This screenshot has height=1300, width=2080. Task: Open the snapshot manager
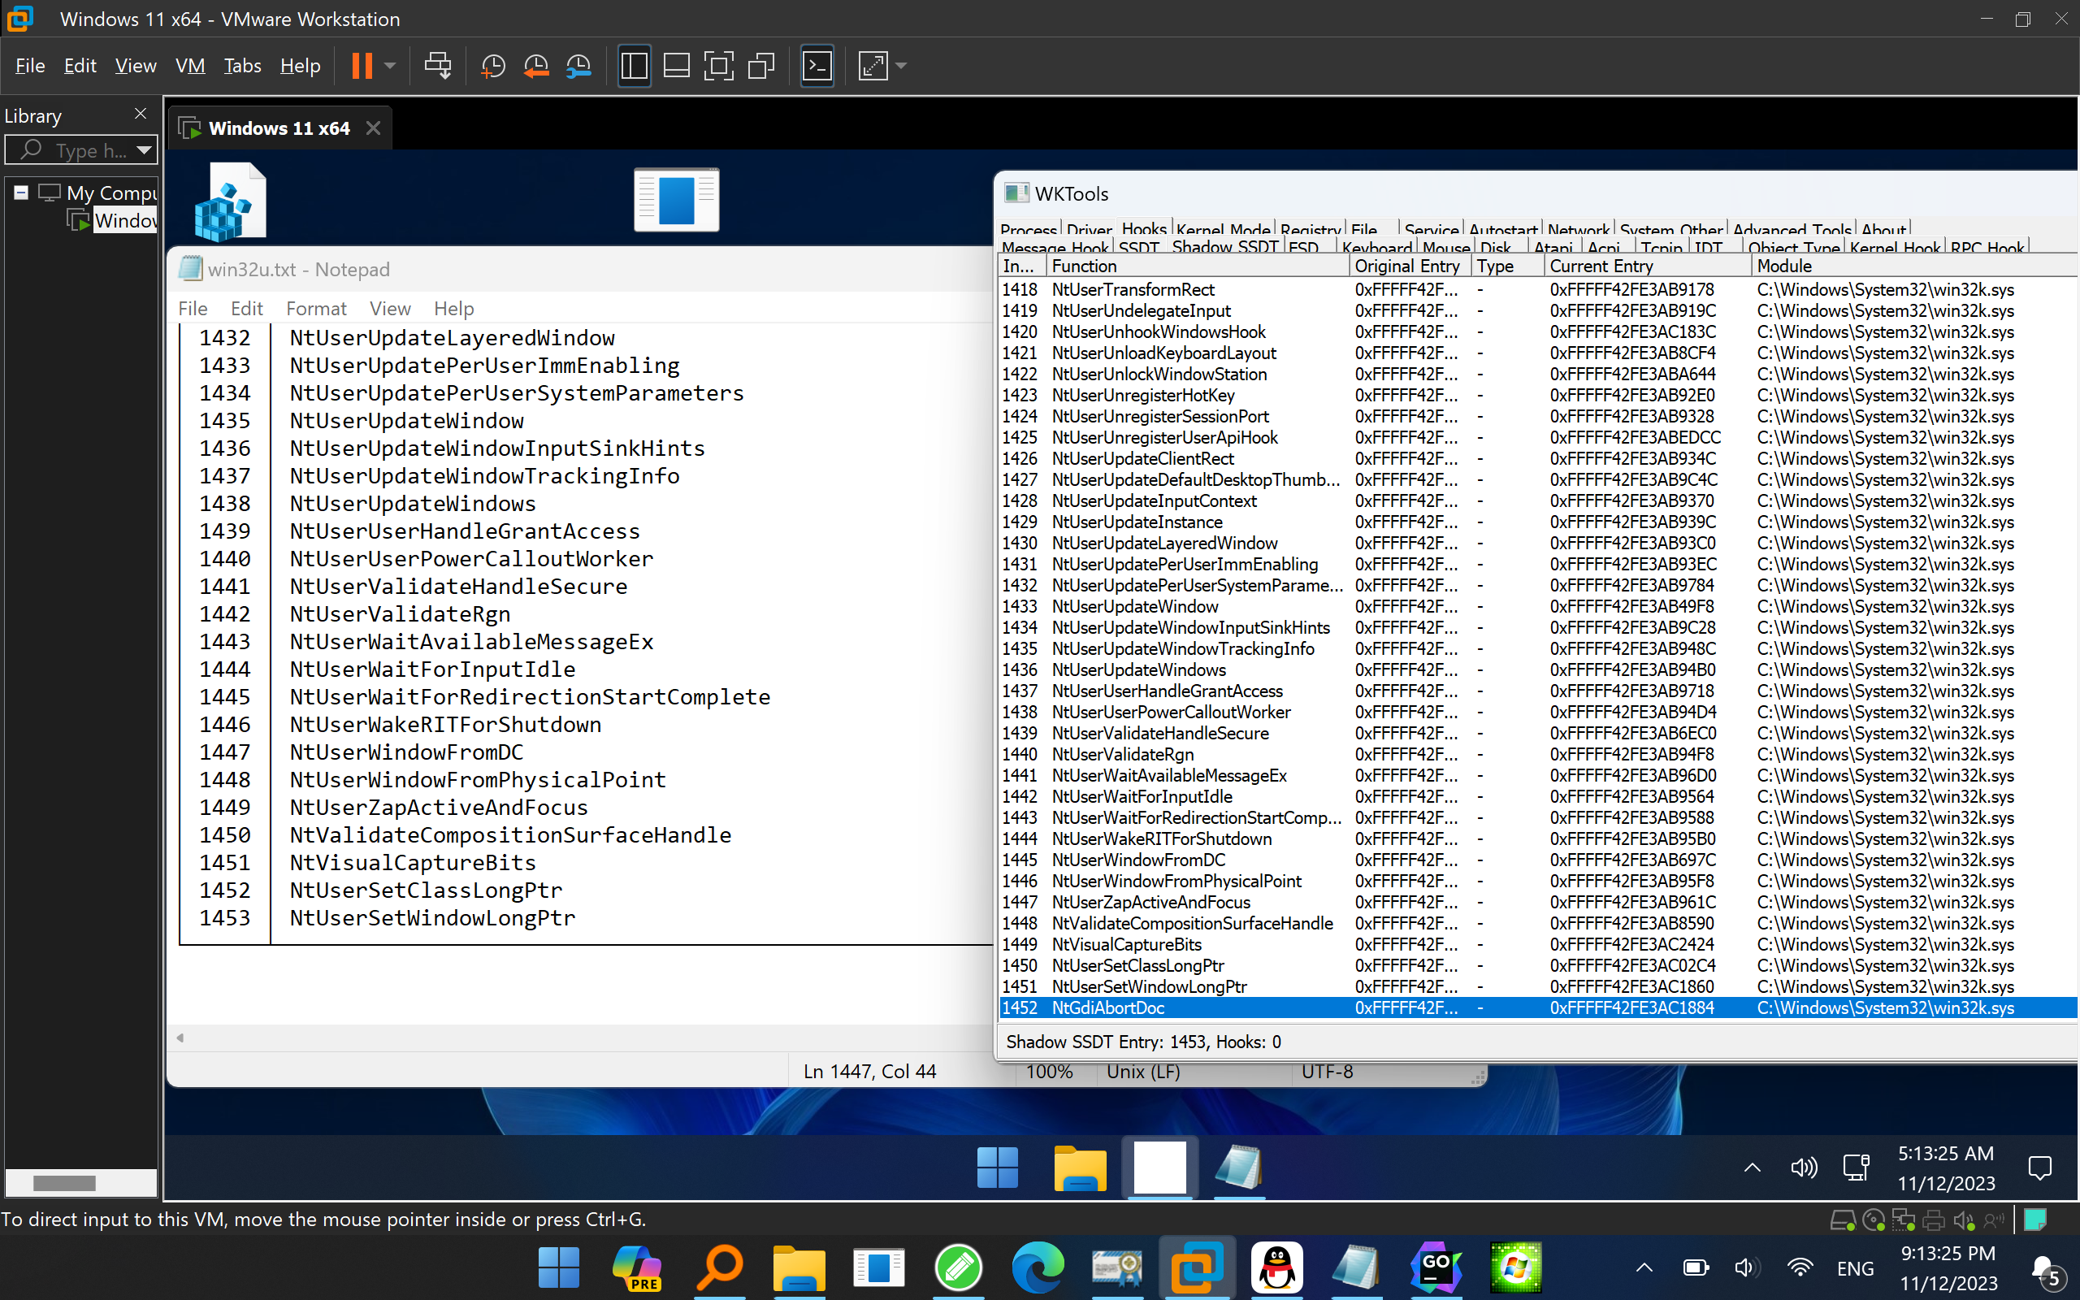(578, 64)
